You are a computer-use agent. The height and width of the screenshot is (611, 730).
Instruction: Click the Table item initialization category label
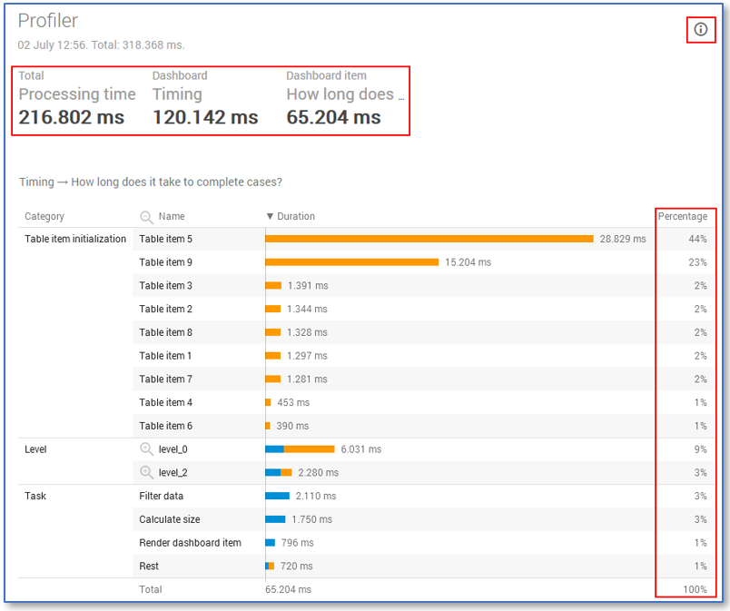pyautogui.click(x=75, y=240)
